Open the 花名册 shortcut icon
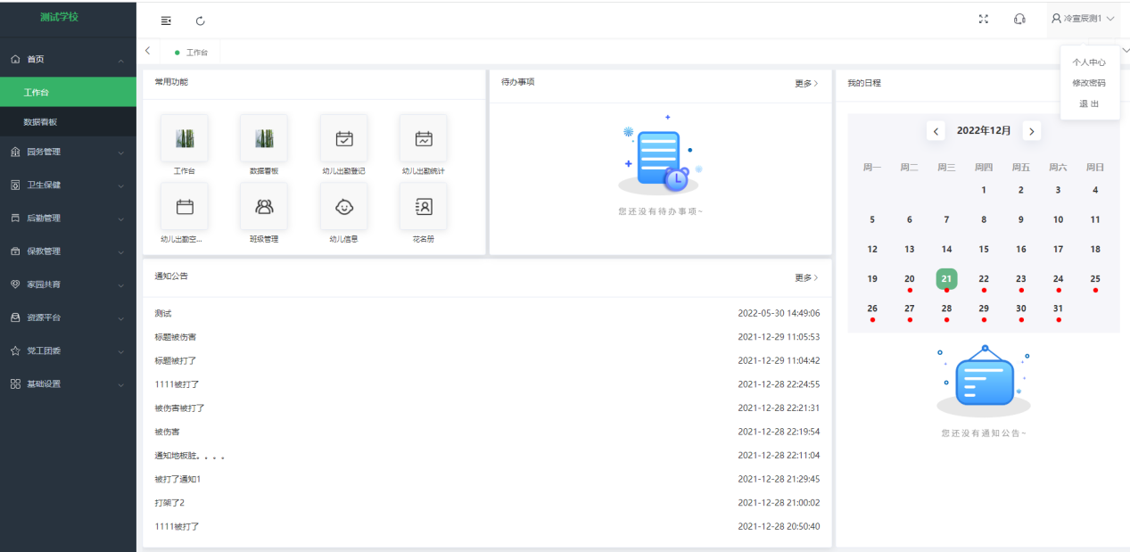This screenshot has height=552, width=1130. [424, 207]
